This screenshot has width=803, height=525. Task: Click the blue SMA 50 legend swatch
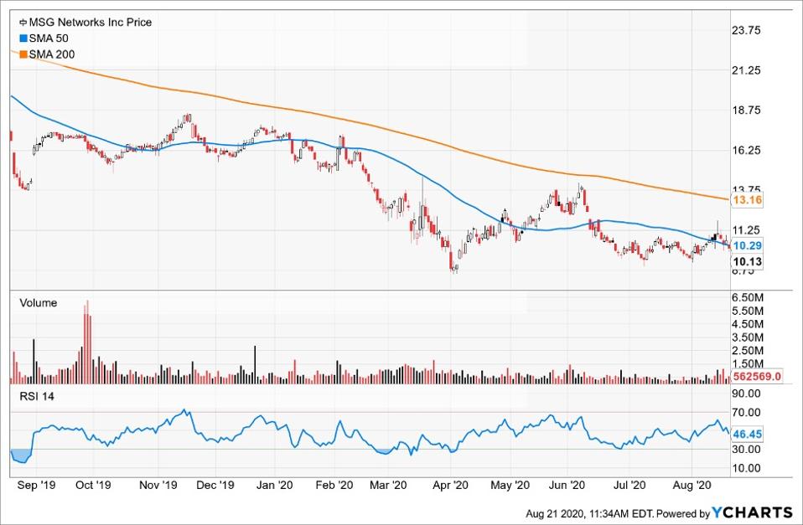(x=23, y=39)
